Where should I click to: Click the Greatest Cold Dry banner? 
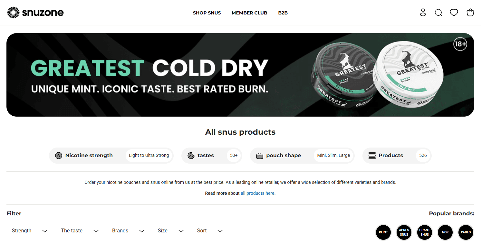pos(240,75)
